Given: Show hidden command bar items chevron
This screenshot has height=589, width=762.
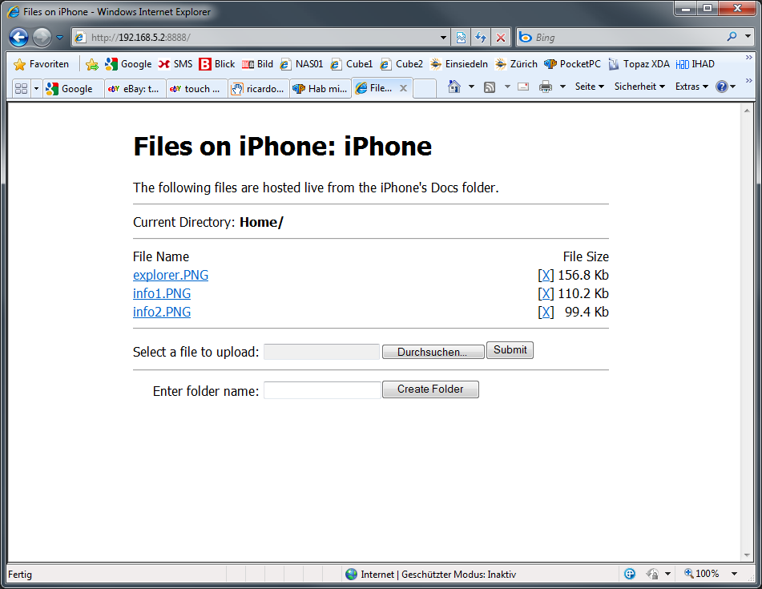Looking at the screenshot, I should [x=749, y=80].
